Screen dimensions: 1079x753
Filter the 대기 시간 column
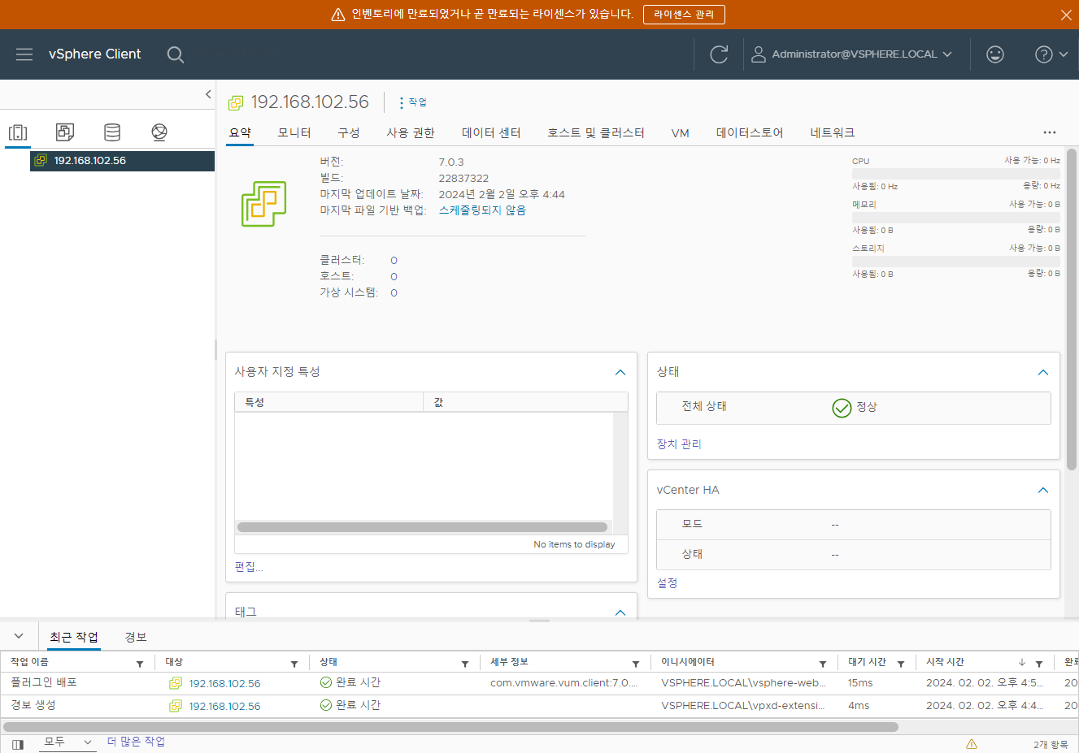[x=901, y=664]
